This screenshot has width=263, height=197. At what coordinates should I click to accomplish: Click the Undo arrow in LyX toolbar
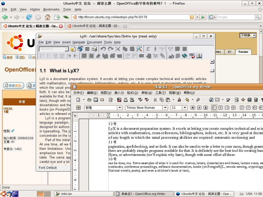103,49
